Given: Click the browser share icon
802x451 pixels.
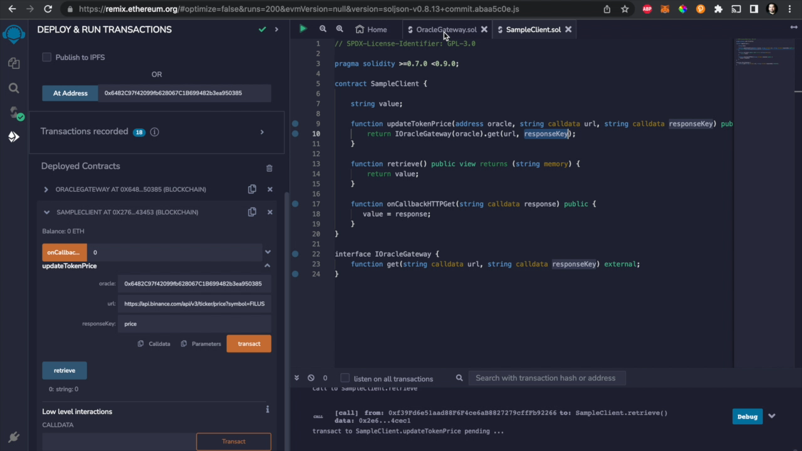Looking at the screenshot, I should tap(607, 9).
